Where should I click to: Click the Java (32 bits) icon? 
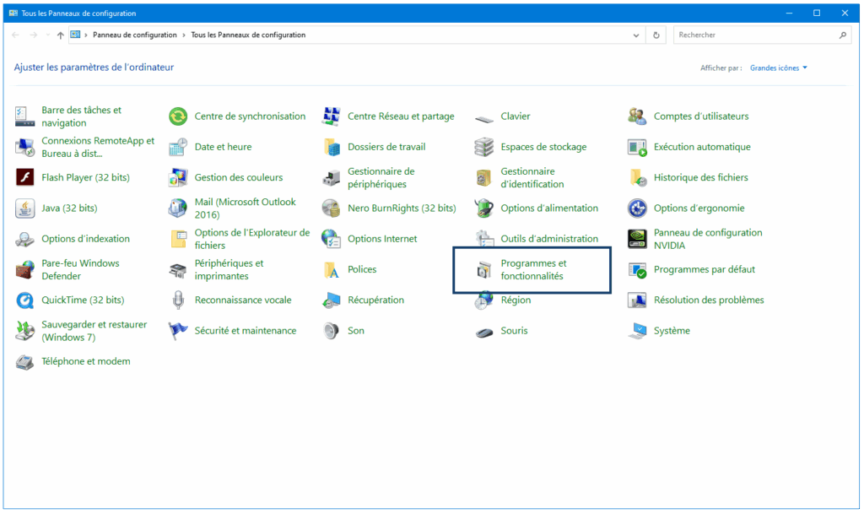[x=25, y=208]
